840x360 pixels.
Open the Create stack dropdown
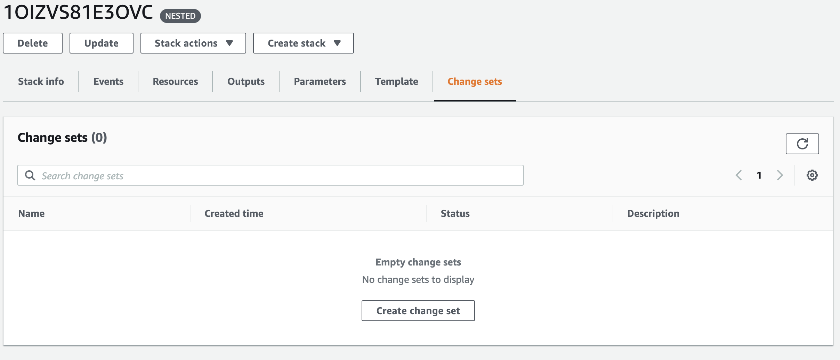pyautogui.click(x=303, y=43)
